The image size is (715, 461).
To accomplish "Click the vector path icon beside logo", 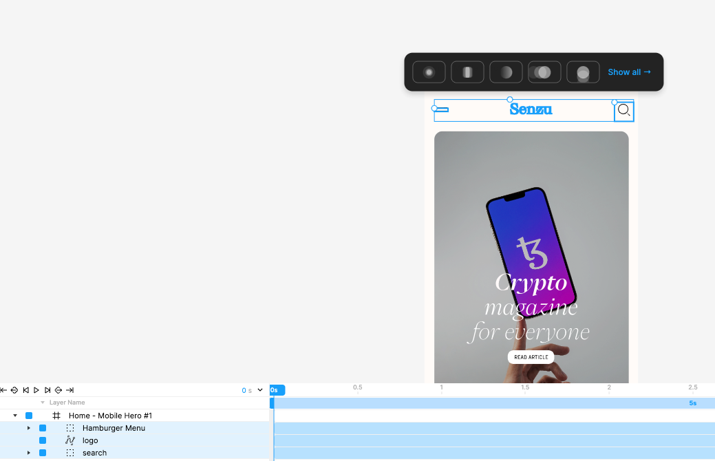I will click(70, 440).
